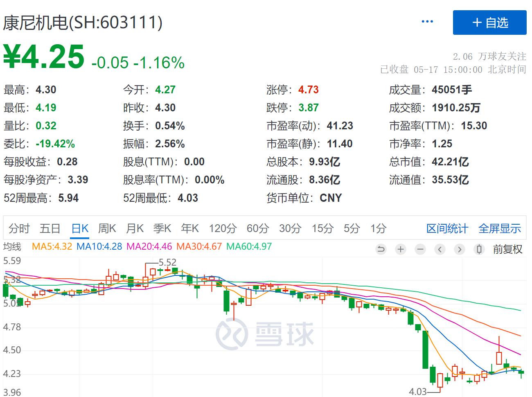Toggle the MA5 moving average legend
This screenshot has height=397, width=532.
click(x=52, y=246)
